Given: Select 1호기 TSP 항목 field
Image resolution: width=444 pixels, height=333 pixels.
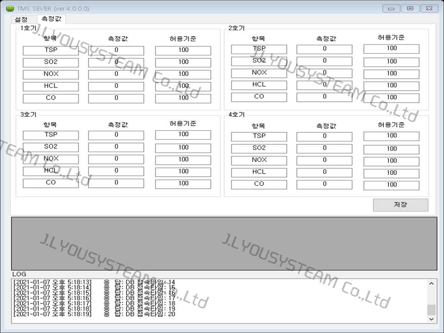Looking at the screenshot, I should point(51,51).
